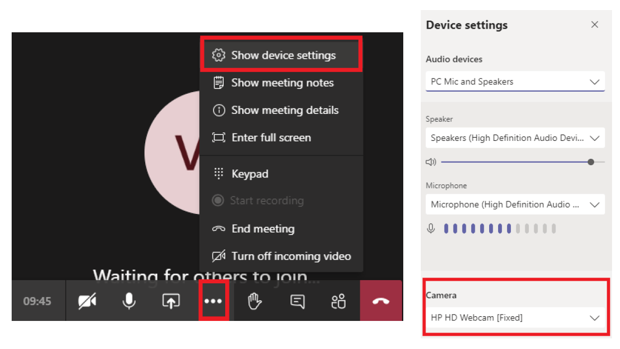Click the Start recording entry
This screenshot has width=620, height=349.
click(x=281, y=201)
